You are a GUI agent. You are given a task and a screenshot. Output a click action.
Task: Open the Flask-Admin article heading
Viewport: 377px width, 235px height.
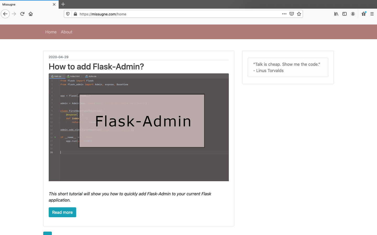point(96,67)
